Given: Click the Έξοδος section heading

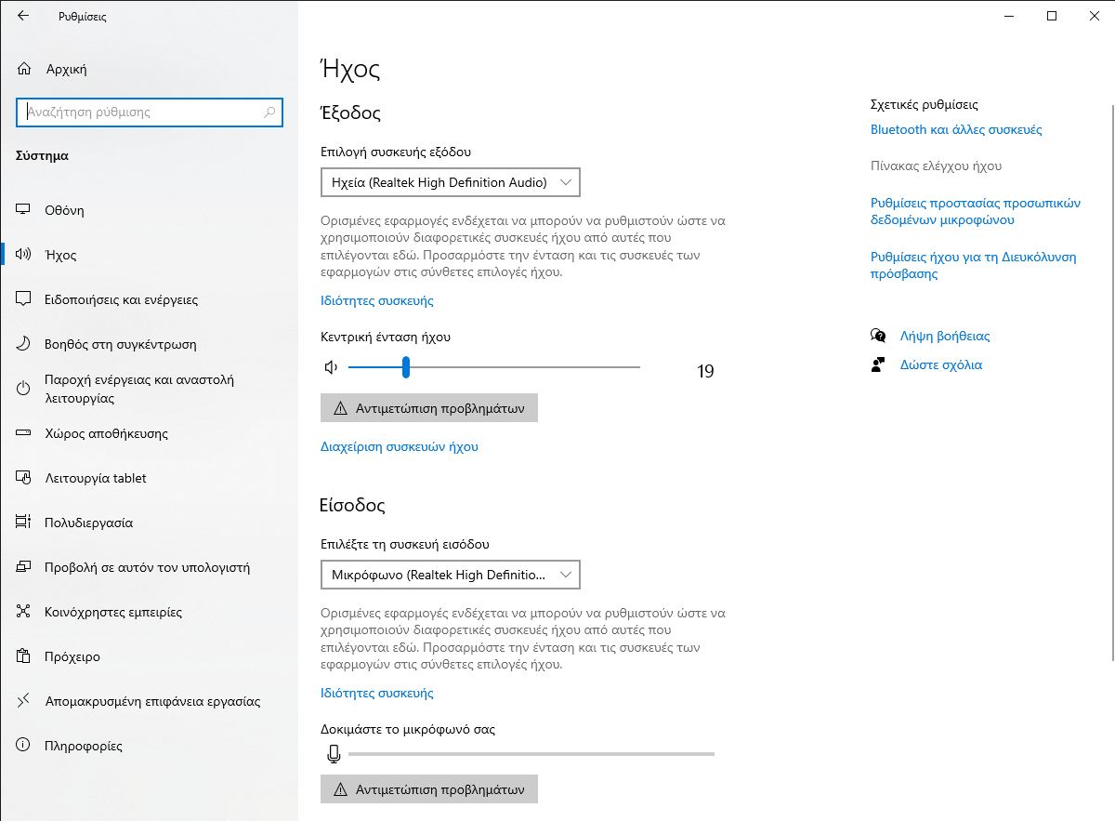Looking at the screenshot, I should tap(351, 113).
